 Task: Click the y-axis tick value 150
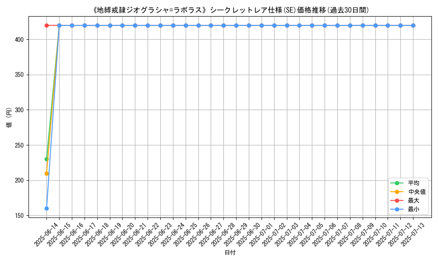(x=19, y=216)
